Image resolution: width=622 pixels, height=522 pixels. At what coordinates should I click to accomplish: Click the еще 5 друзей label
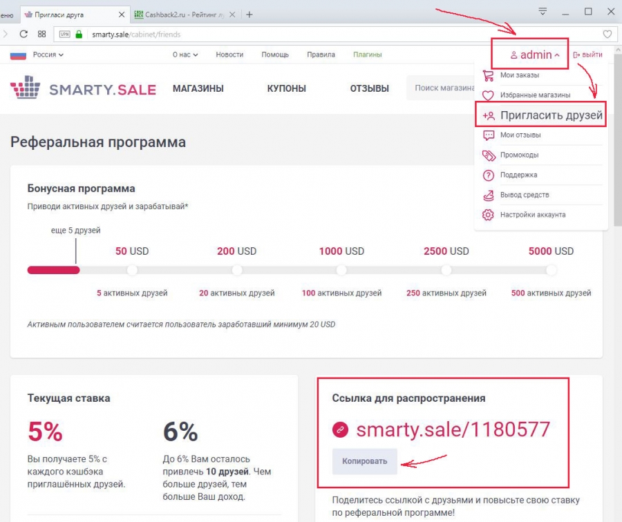coord(76,231)
